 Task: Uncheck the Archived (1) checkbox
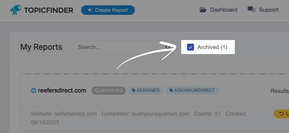coord(191,47)
